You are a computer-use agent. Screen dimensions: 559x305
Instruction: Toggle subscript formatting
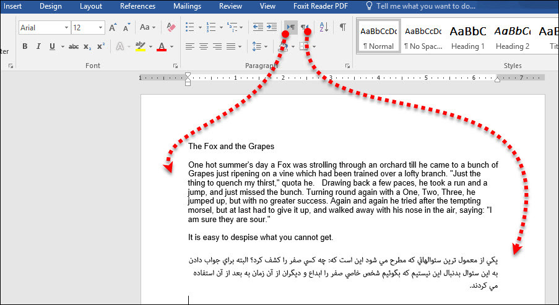coord(87,46)
